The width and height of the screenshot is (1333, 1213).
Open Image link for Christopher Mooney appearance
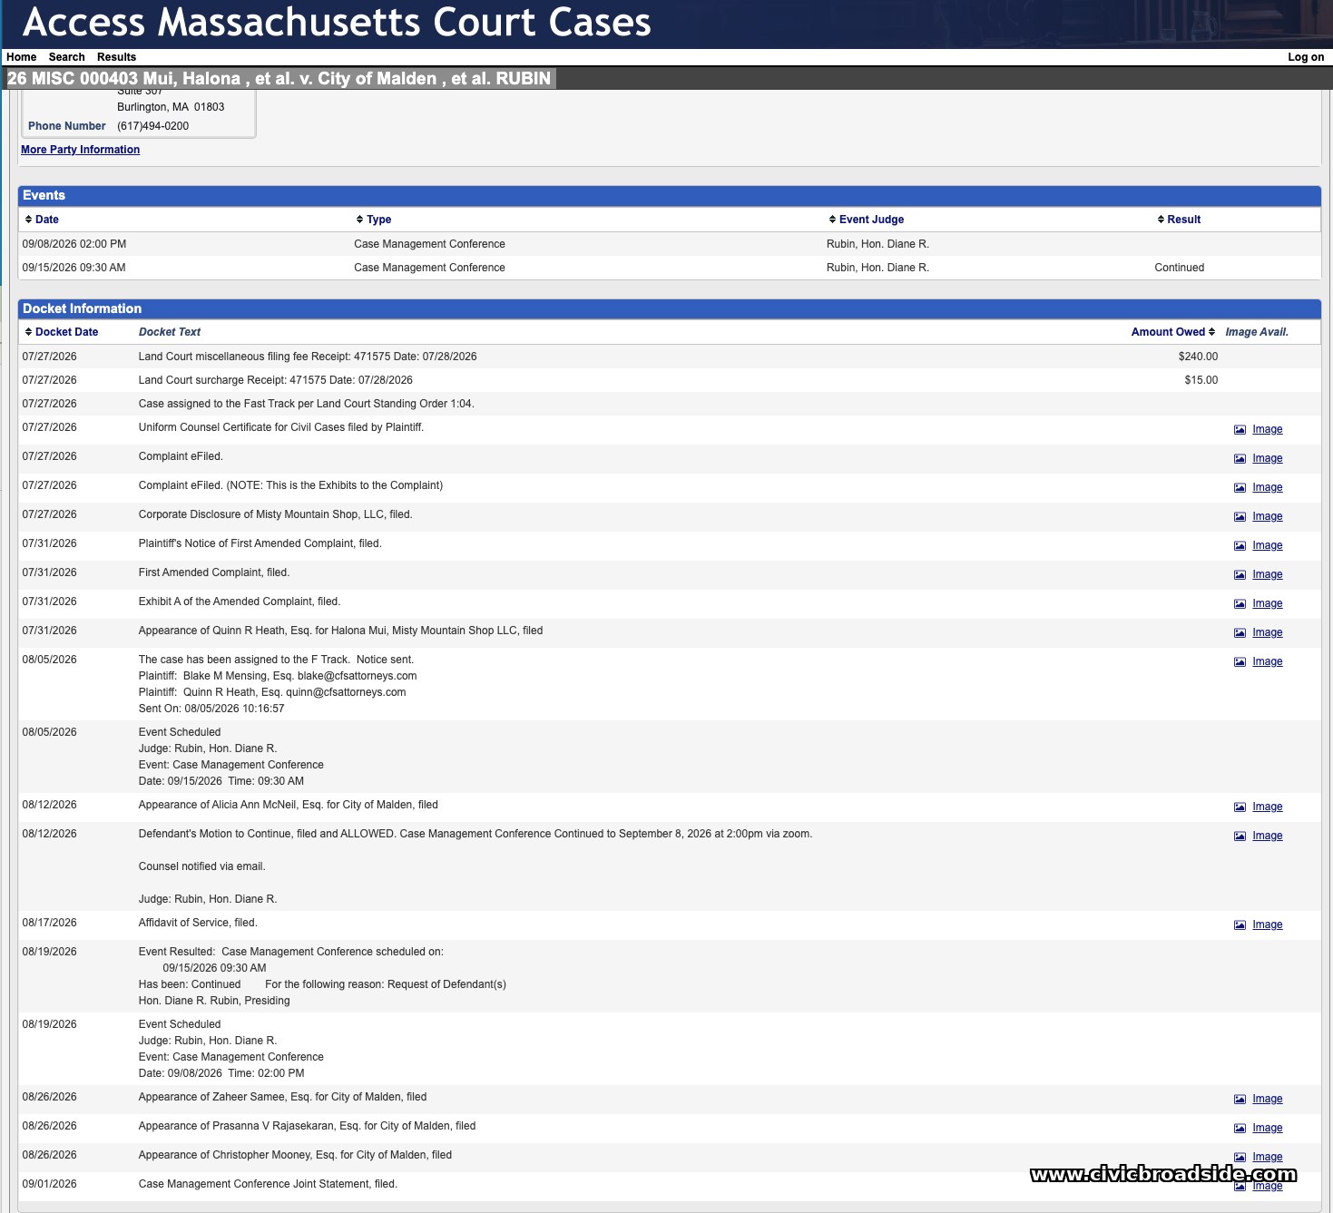pyautogui.click(x=1268, y=1158)
